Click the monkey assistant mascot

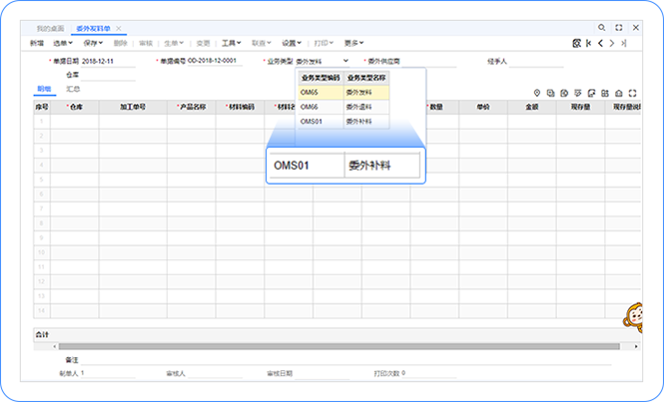pyautogui.click(x=633, y=318)
